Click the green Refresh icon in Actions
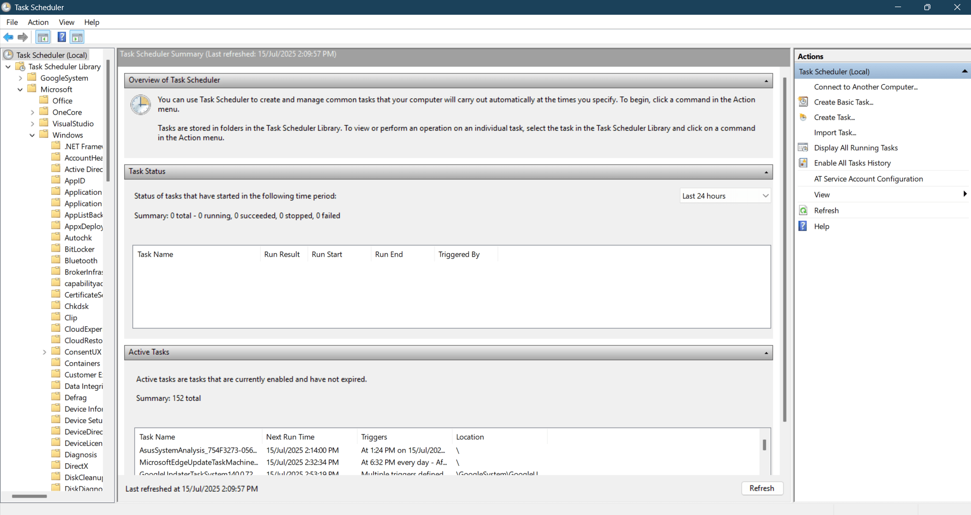 (x=803, y=211)
